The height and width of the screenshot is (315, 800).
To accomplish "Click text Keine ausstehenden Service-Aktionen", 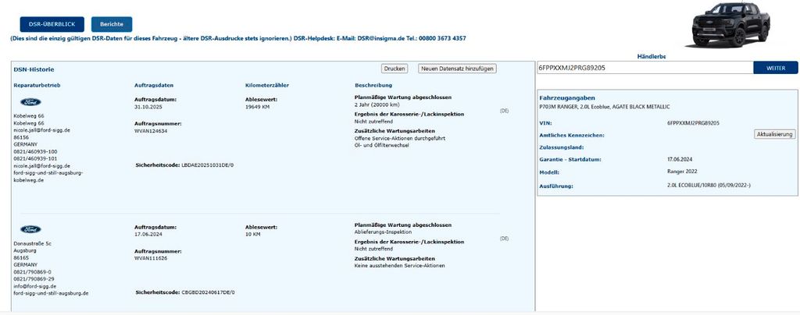I will (399, 266).
